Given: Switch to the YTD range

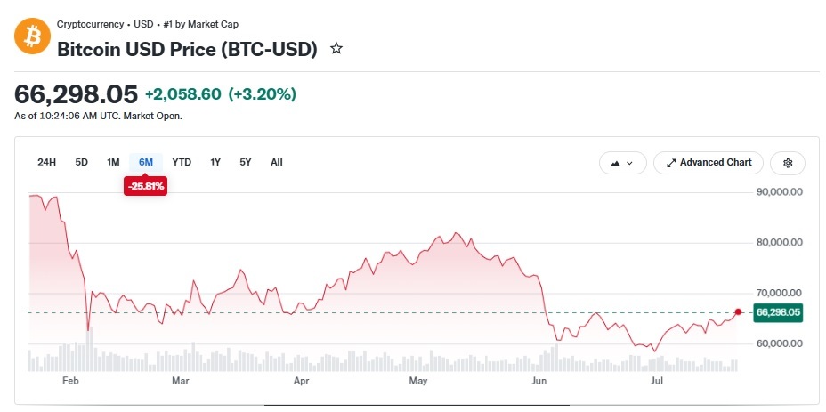Looking at the screenshot, I should [x=182, y=162].
